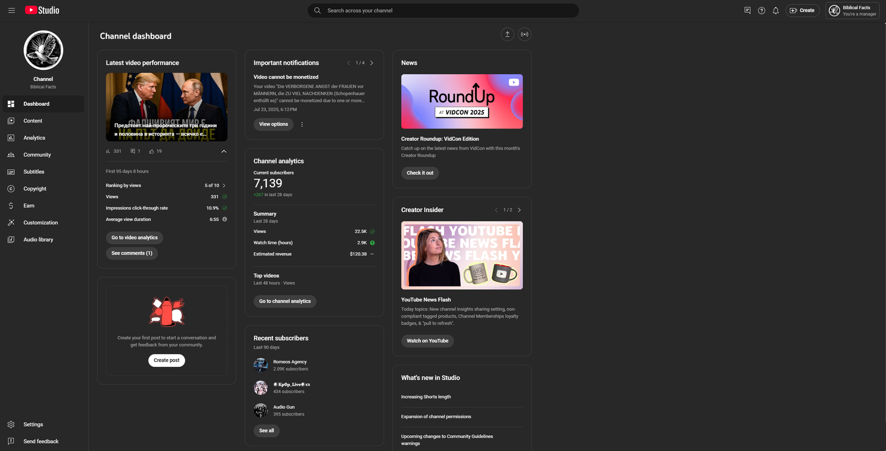This screenshot has width=886, height=451.
Task: Open Expansion of channel permissions link
Action: click(436, 417)
